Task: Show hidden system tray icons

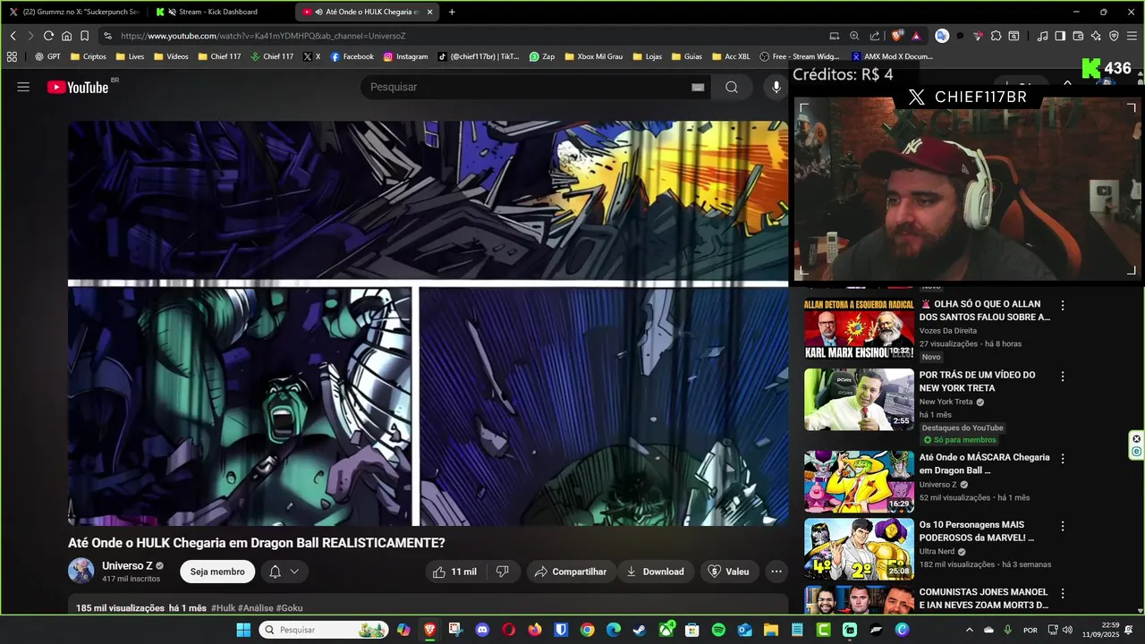Action: (969, 630)
